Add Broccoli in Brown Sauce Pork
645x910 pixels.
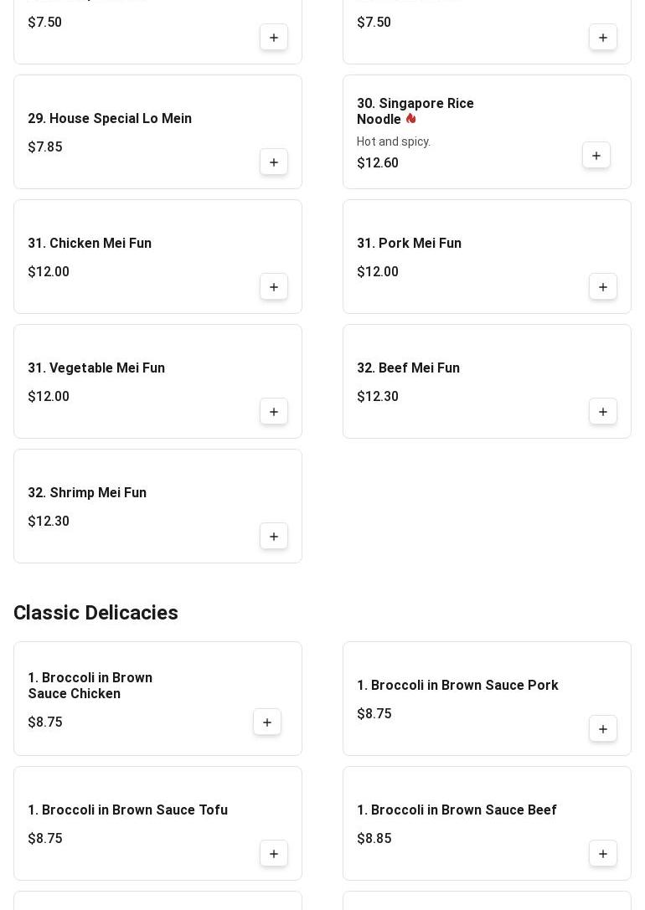click(x=602, y=729)
